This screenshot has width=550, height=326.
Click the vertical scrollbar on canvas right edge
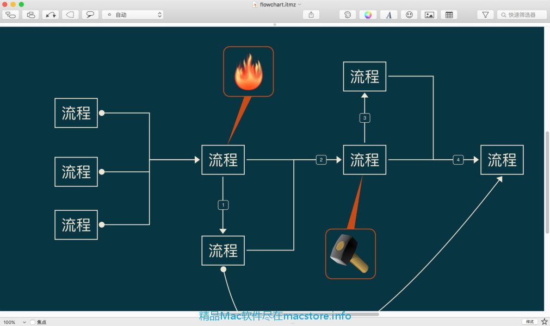pyautogui.click(x=547, y=182)
